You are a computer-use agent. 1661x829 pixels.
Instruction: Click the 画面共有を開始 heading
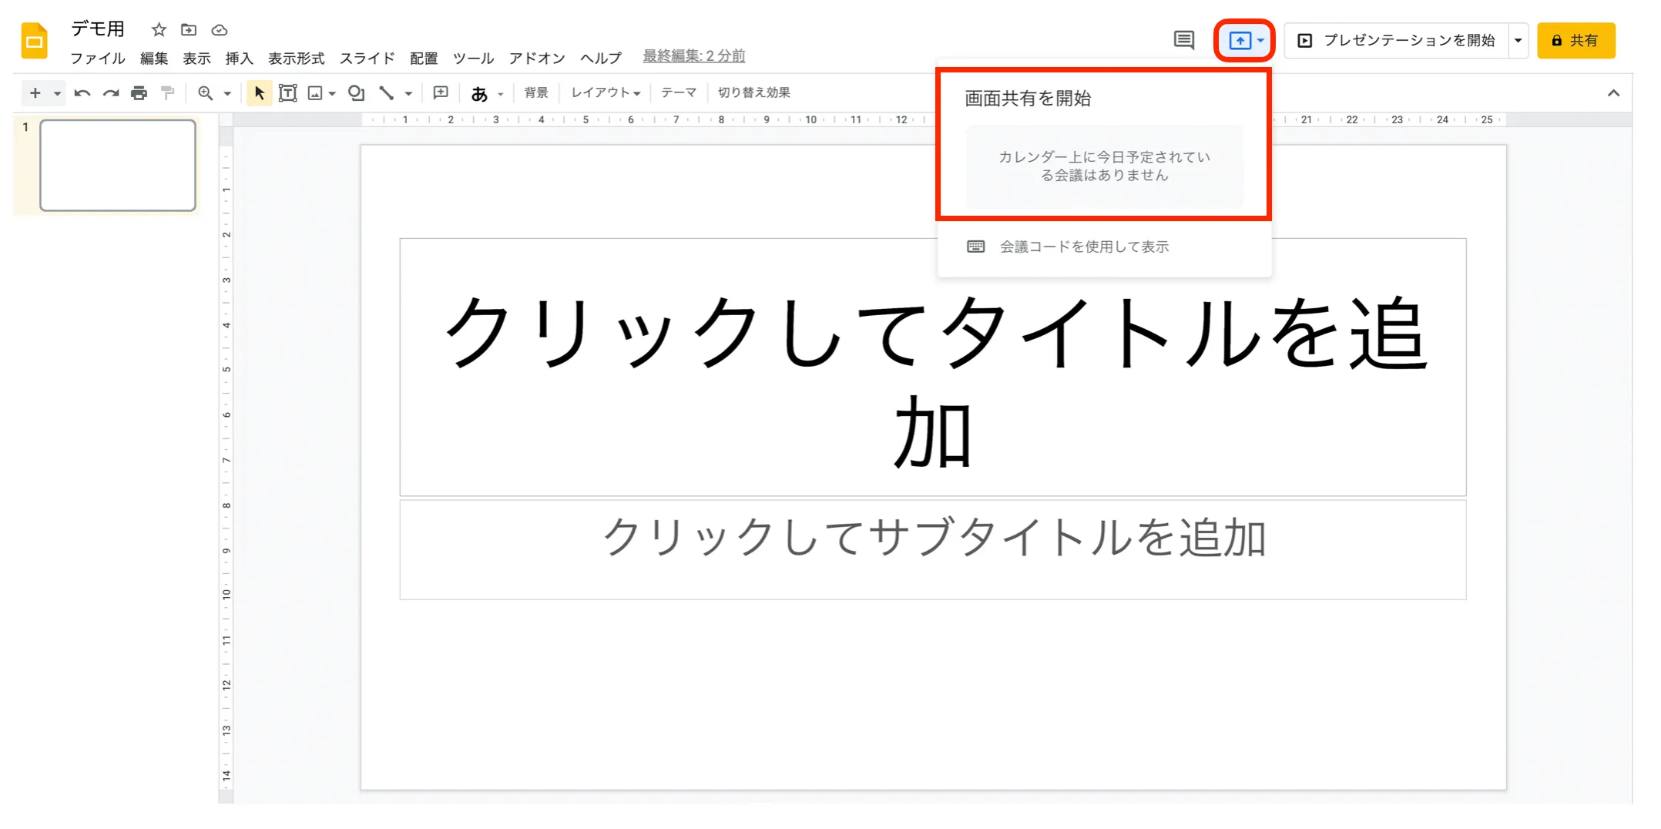point(1028,98)
